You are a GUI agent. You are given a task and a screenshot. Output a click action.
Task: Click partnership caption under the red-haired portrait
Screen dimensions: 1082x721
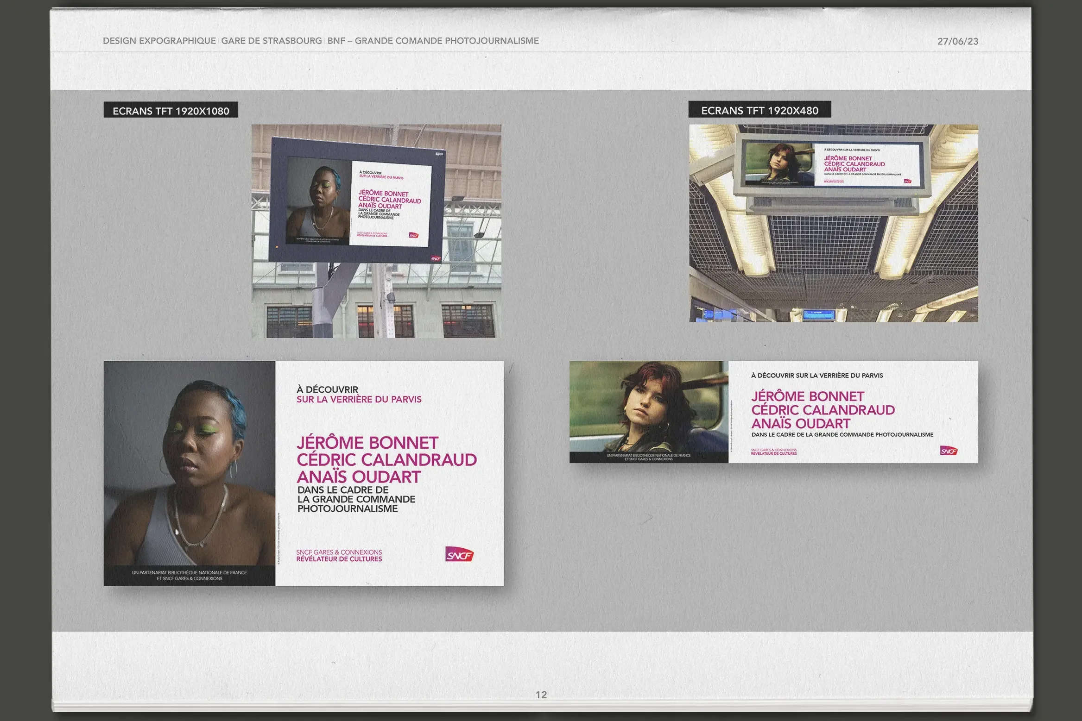pos(649,457)
